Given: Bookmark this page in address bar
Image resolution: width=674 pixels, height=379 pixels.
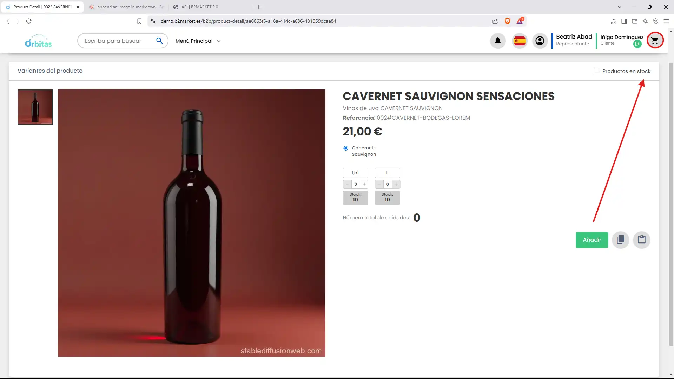Looking at the screenshot, I should [139, 21].
